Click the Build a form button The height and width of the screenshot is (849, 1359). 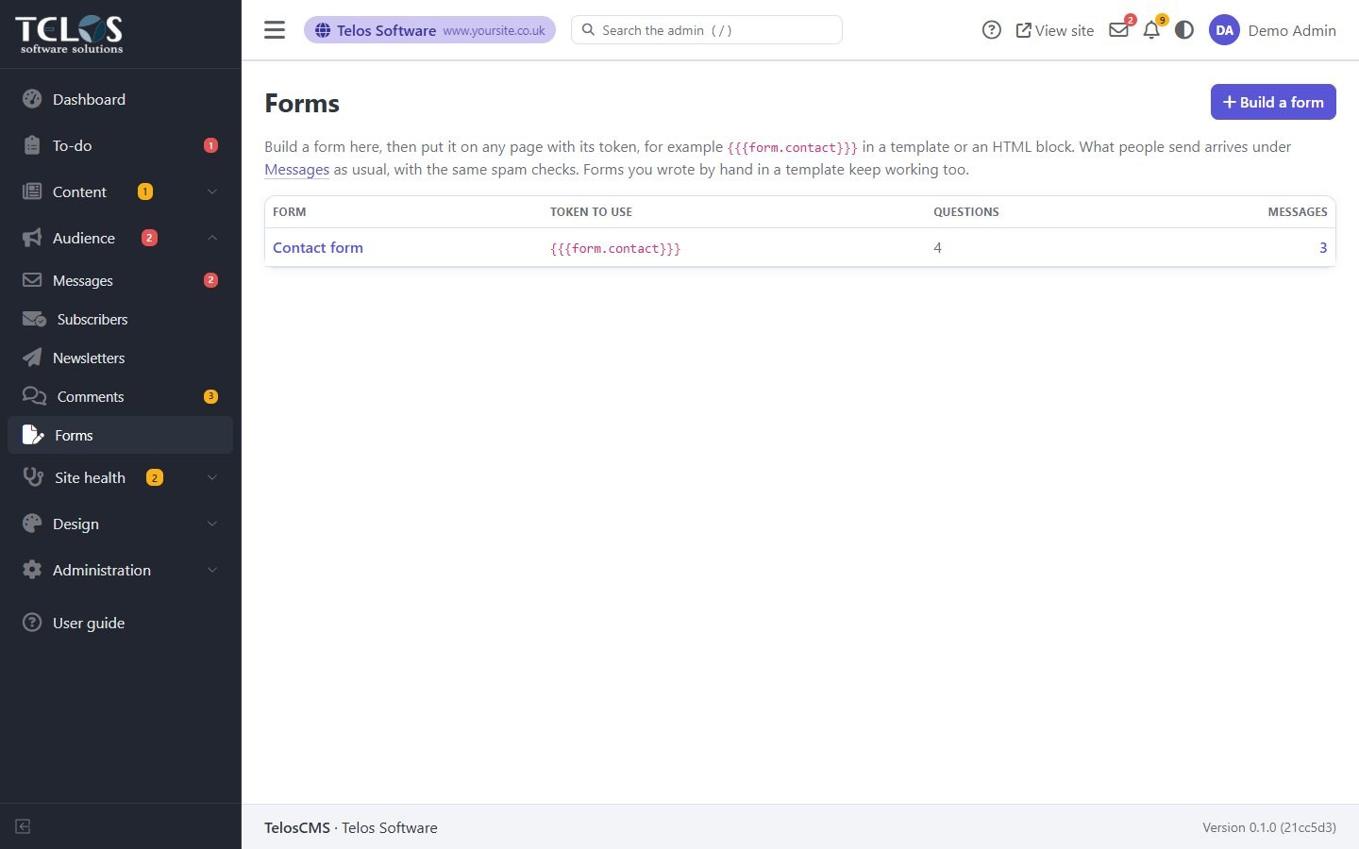(x=1273, y=102)
